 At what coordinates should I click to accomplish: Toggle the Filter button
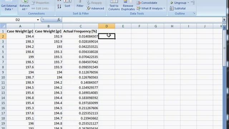coord(80,4)
